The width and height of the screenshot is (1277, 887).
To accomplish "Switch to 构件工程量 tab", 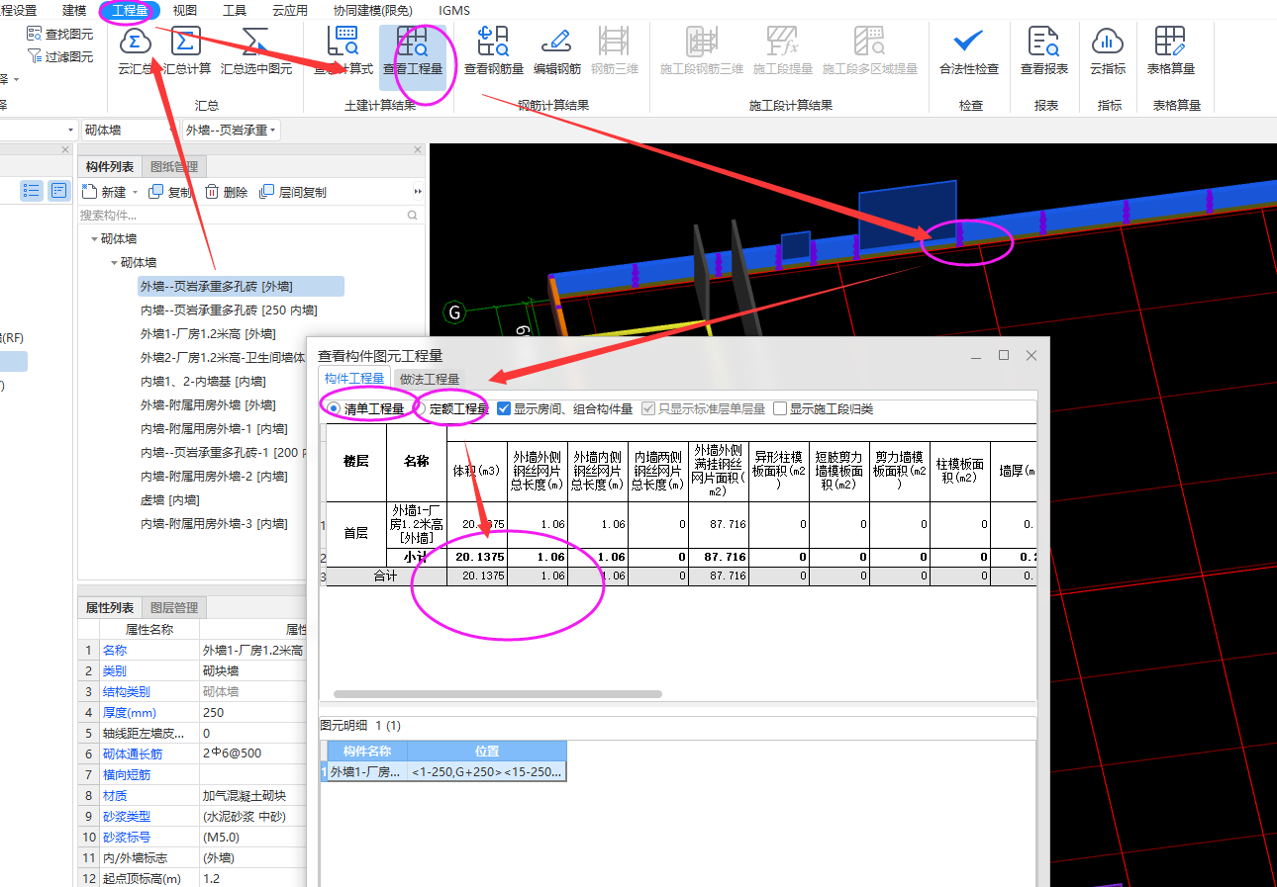I will [354, 379].
